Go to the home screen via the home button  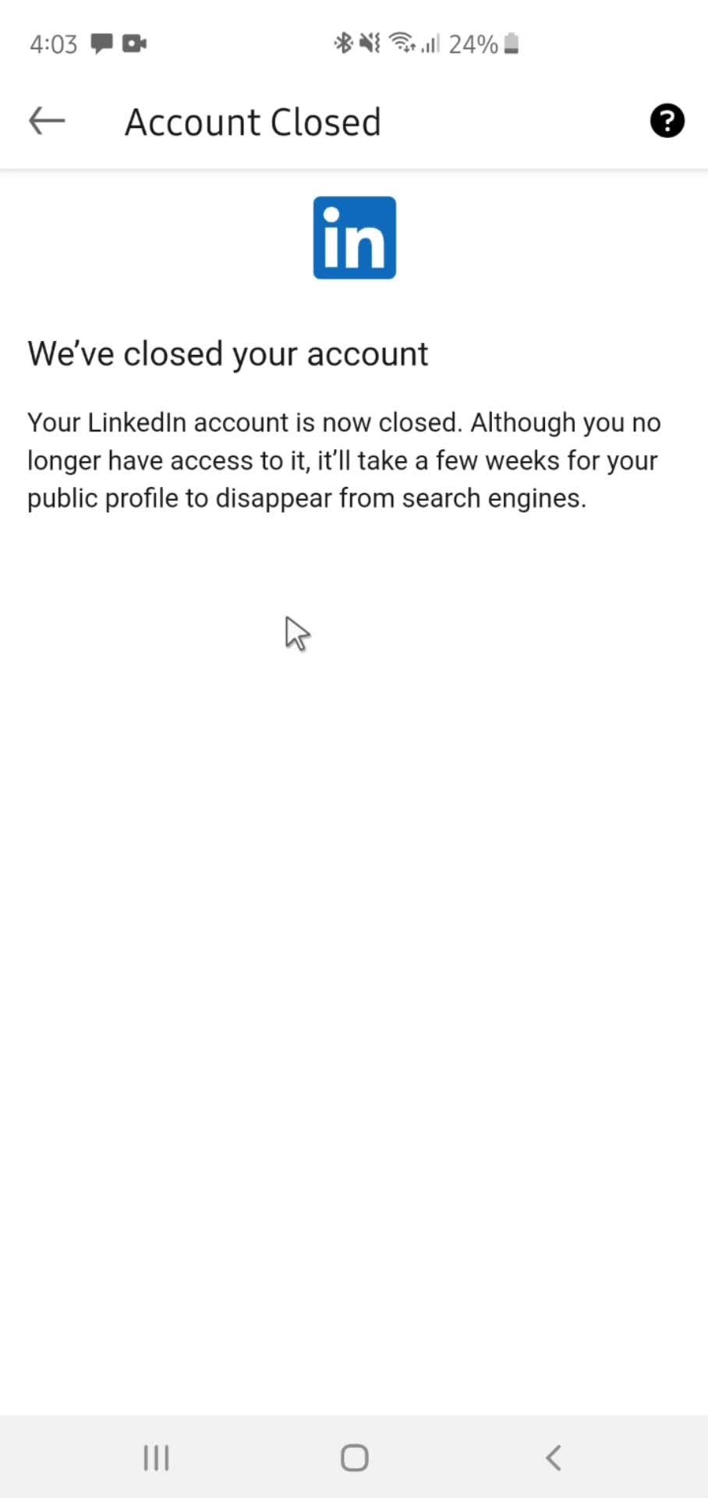tap(355, 1457)
